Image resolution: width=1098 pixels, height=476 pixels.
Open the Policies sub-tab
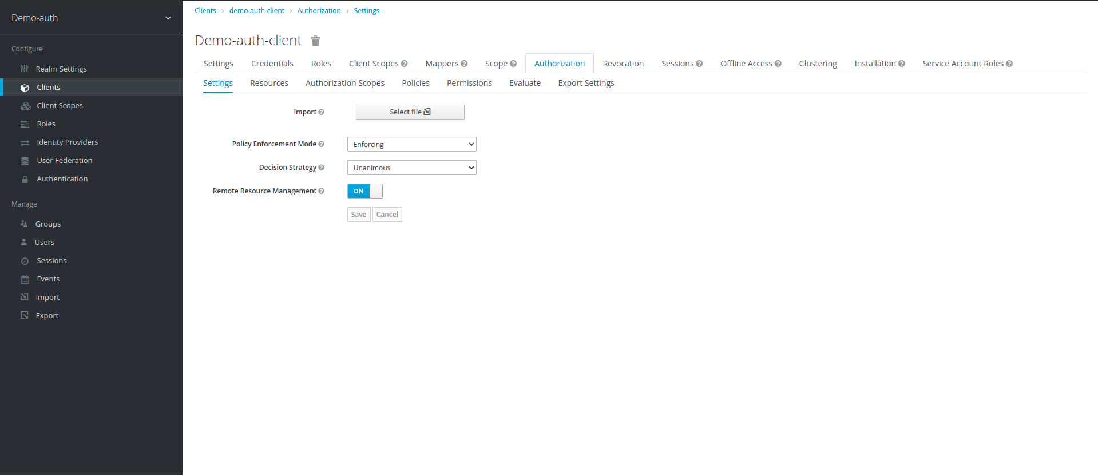tap(415, 83)
